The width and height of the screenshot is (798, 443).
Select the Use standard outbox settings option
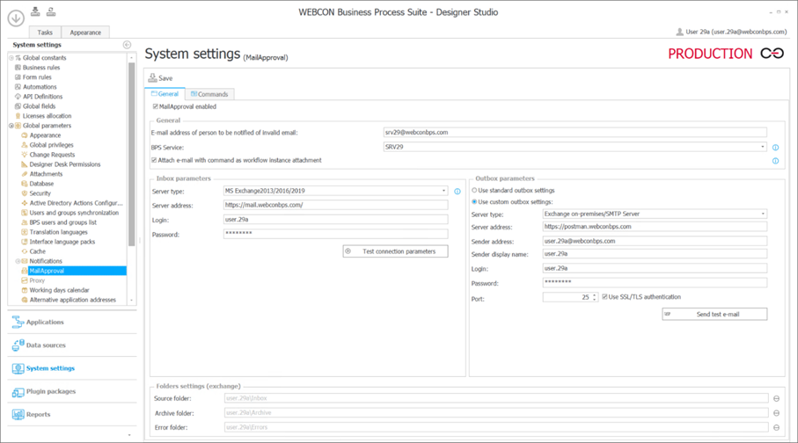tap(475, 190)
